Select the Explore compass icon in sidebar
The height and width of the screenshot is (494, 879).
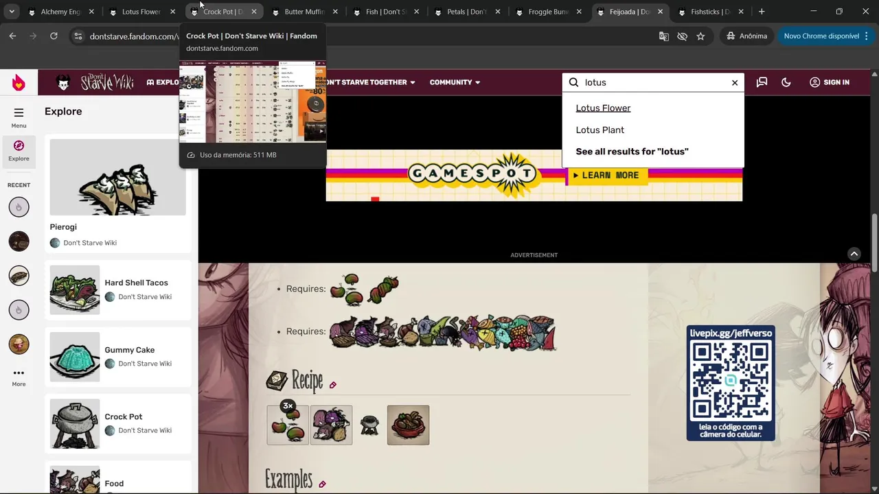coord(19,145)
